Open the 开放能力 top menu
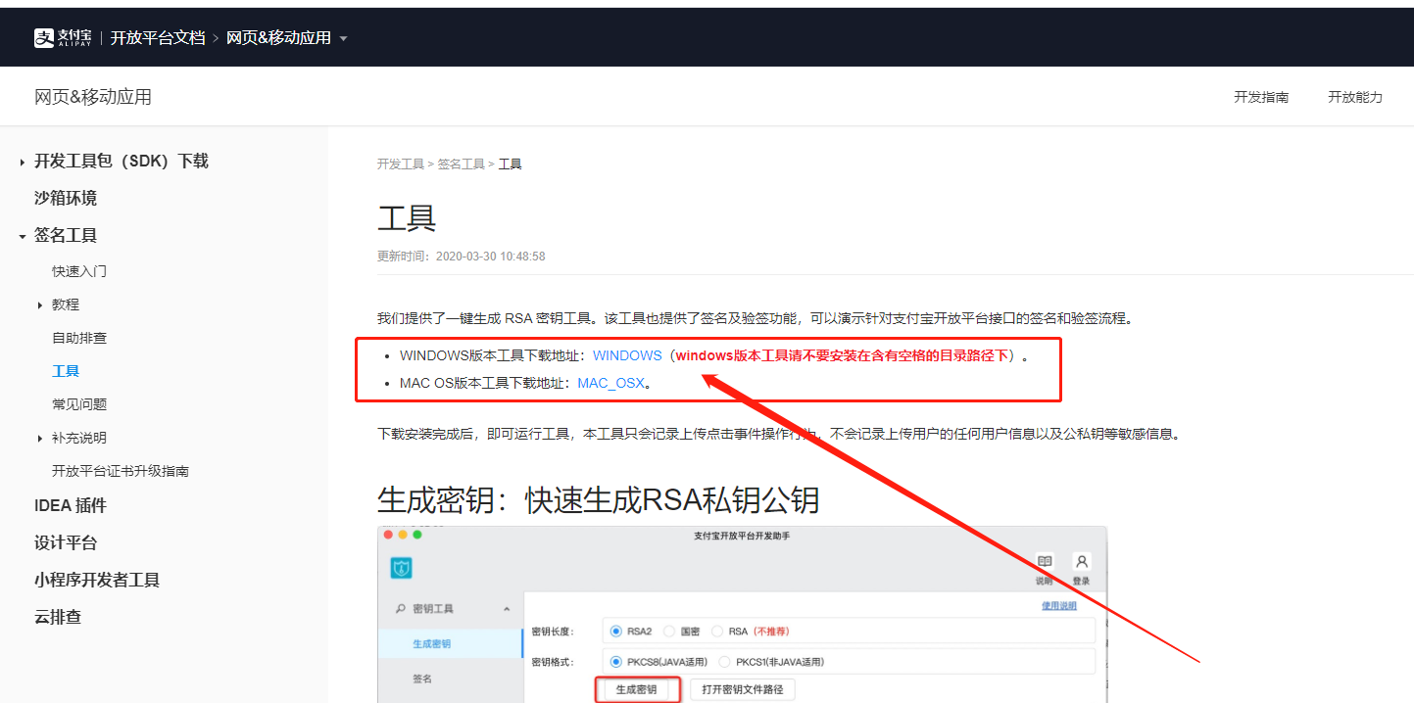The height and width of the screenshot is (703, 1414). click(1354, 97)
